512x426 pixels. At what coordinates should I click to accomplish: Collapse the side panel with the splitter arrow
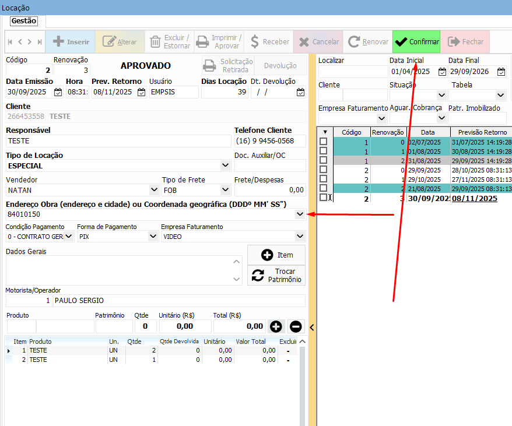311,328
